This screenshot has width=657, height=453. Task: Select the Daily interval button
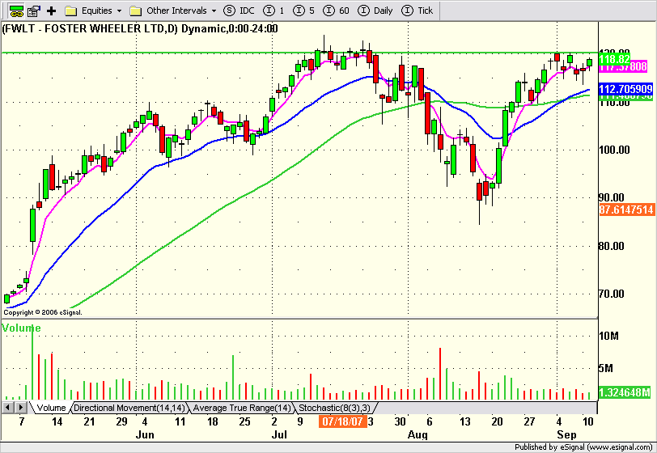pyautogui.click(x=375, y=11)
